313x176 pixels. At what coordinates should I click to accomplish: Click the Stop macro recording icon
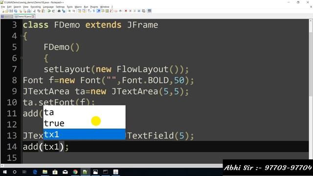coord(130,11)
